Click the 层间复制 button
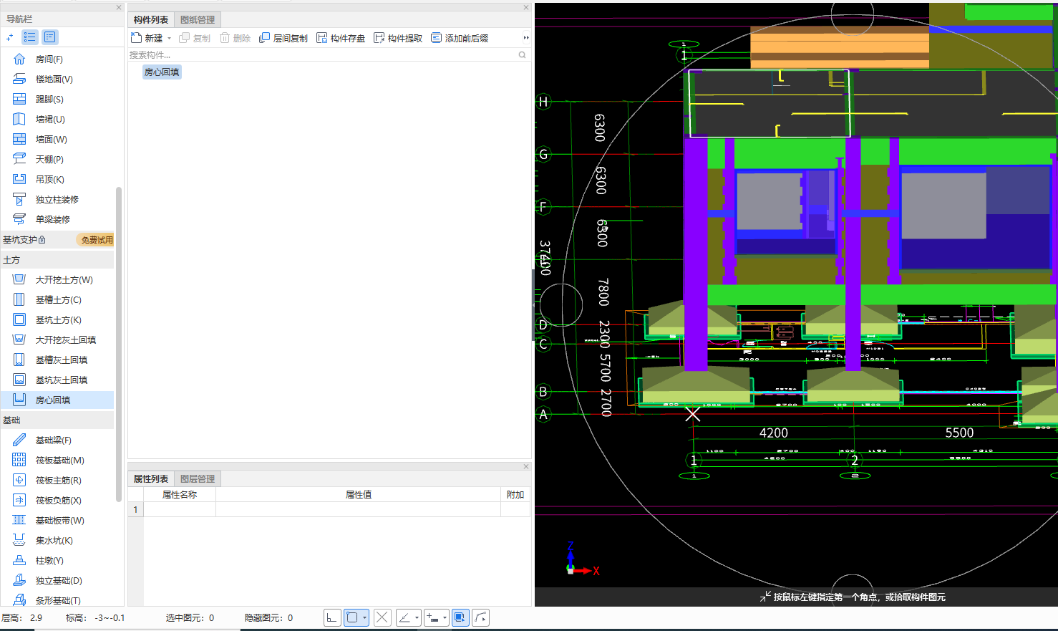The image size is (1058, 631). pos(283,38)
